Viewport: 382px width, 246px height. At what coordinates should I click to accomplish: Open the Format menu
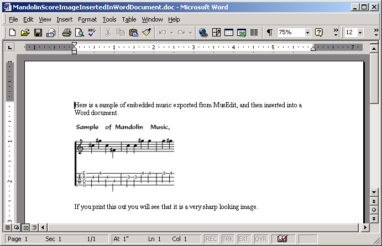(87, 19)
